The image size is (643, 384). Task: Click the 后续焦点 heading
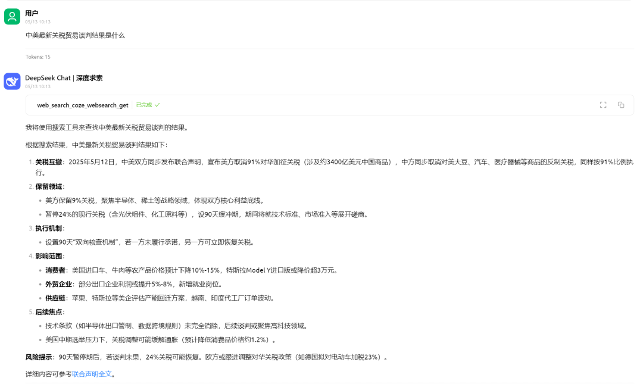click(x=48, y=312)
